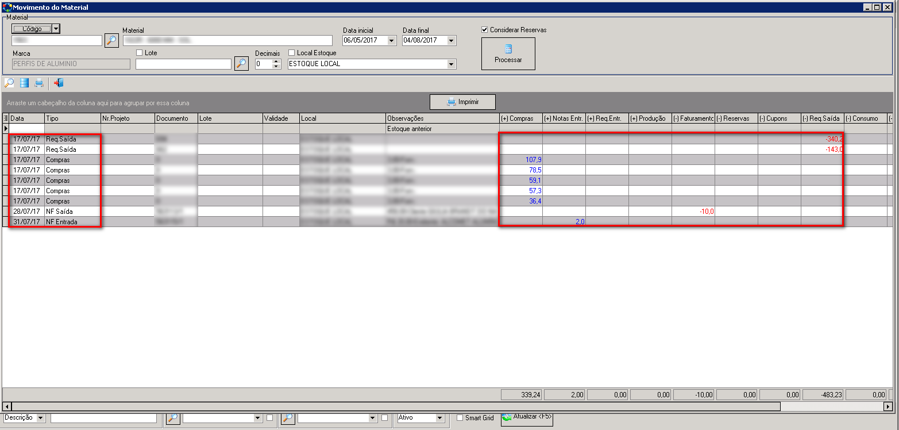Click the Estoque anterior cell

tap(442, 129)
